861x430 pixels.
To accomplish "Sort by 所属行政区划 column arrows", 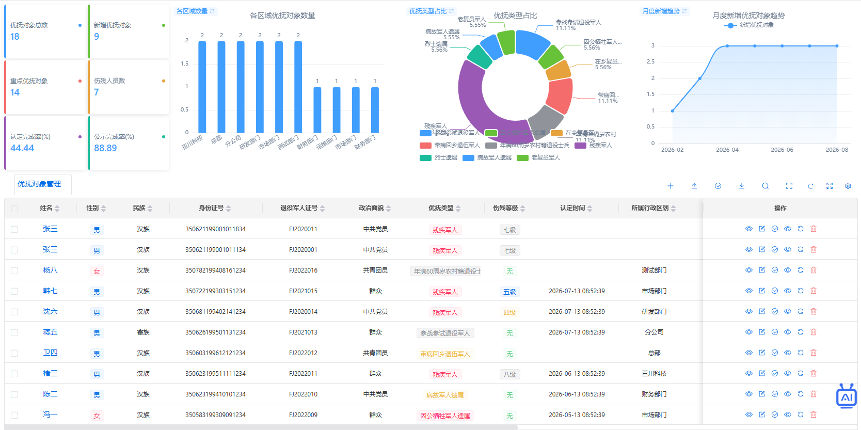I will point(674,209).
